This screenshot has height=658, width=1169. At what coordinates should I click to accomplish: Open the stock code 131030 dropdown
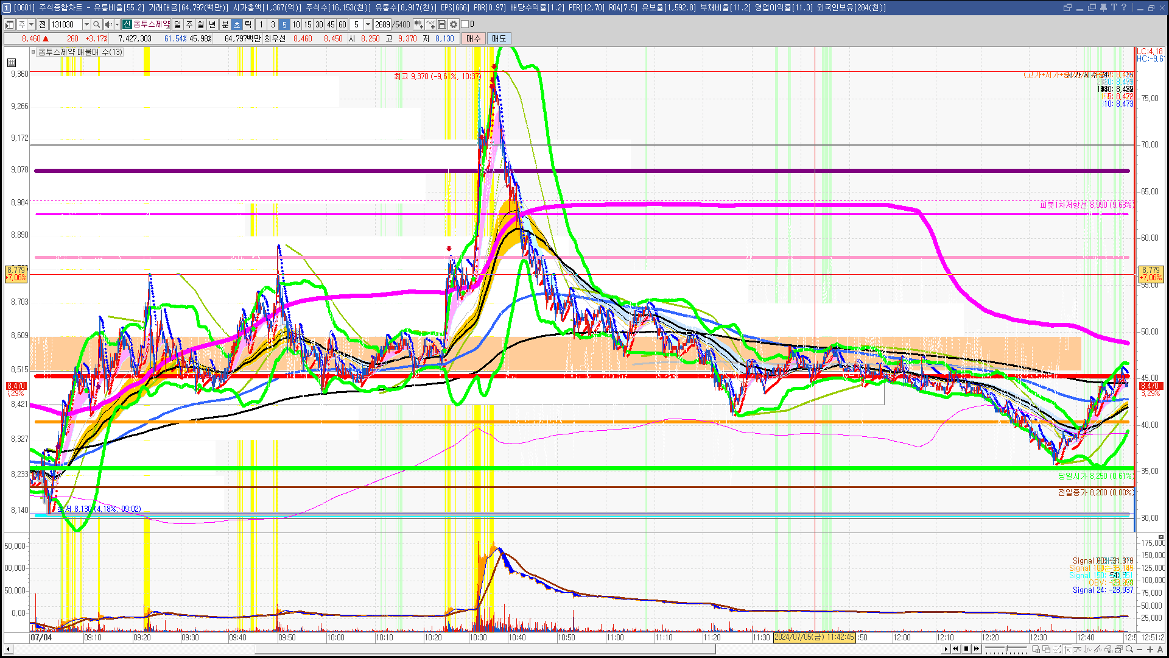click(86, 24)
